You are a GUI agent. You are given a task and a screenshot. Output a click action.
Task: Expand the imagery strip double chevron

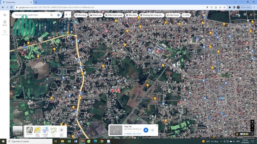pos(252,134)
